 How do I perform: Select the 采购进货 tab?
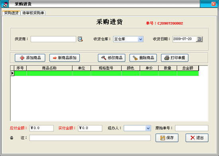click(11, 13)
